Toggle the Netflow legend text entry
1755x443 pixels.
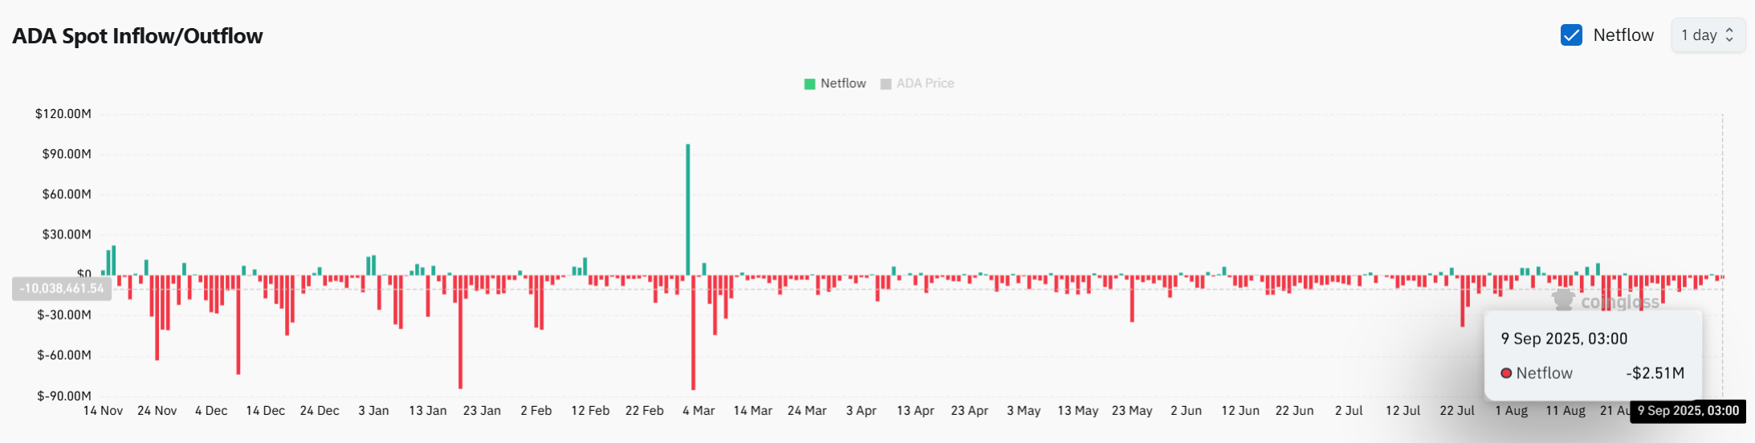pos(843,83)
